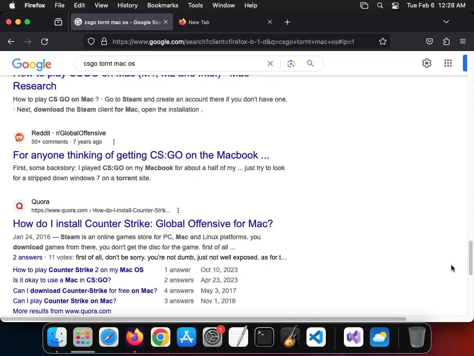
Task: Open How to play Counter Strike 2 link
Action: tap(78, 270)
